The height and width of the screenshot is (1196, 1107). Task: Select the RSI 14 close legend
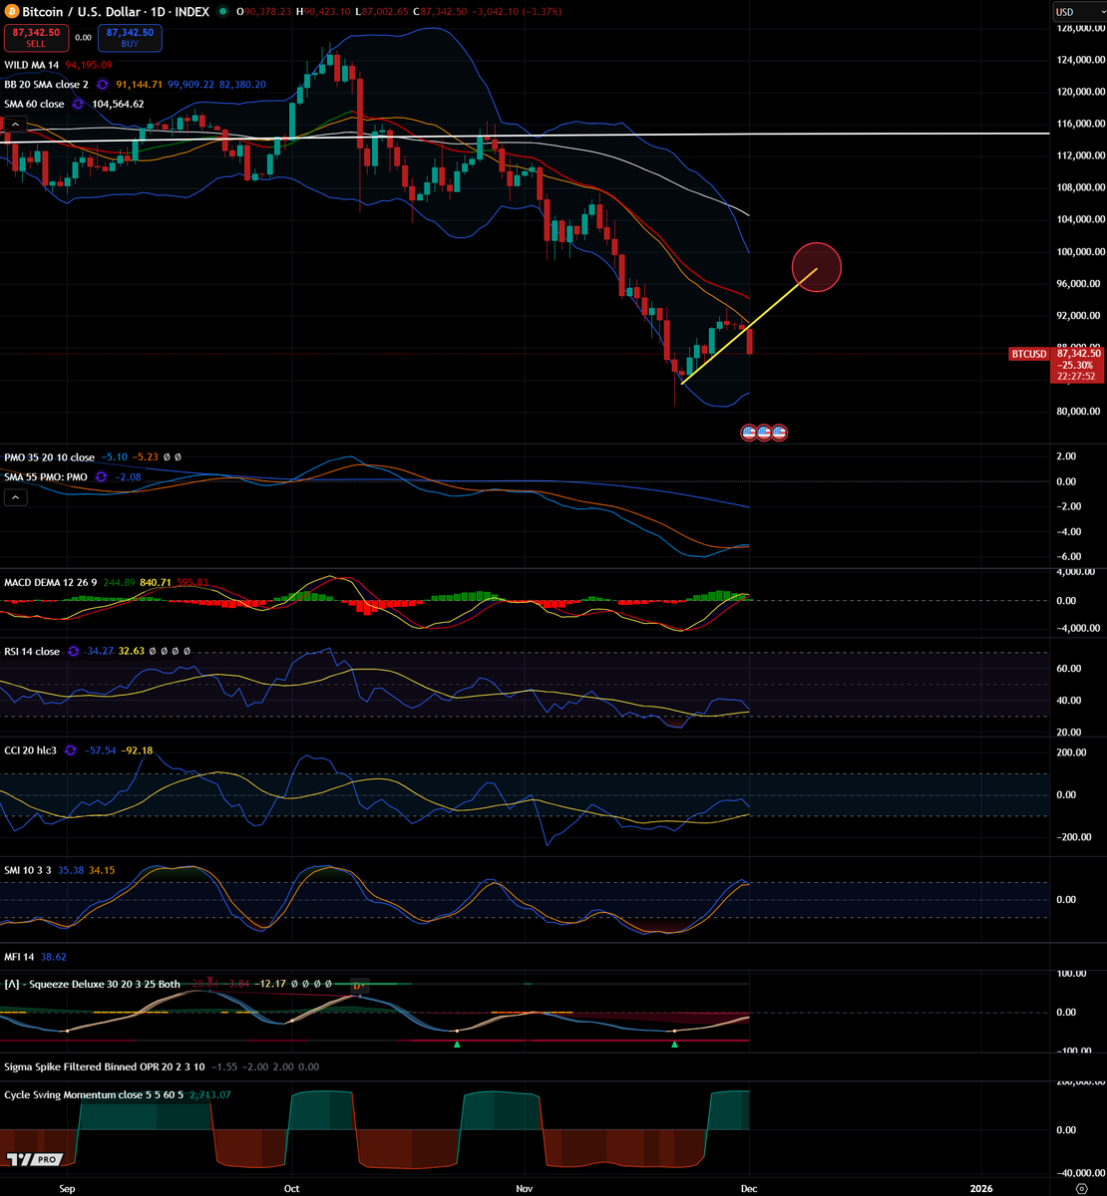(x=32, y=652)
